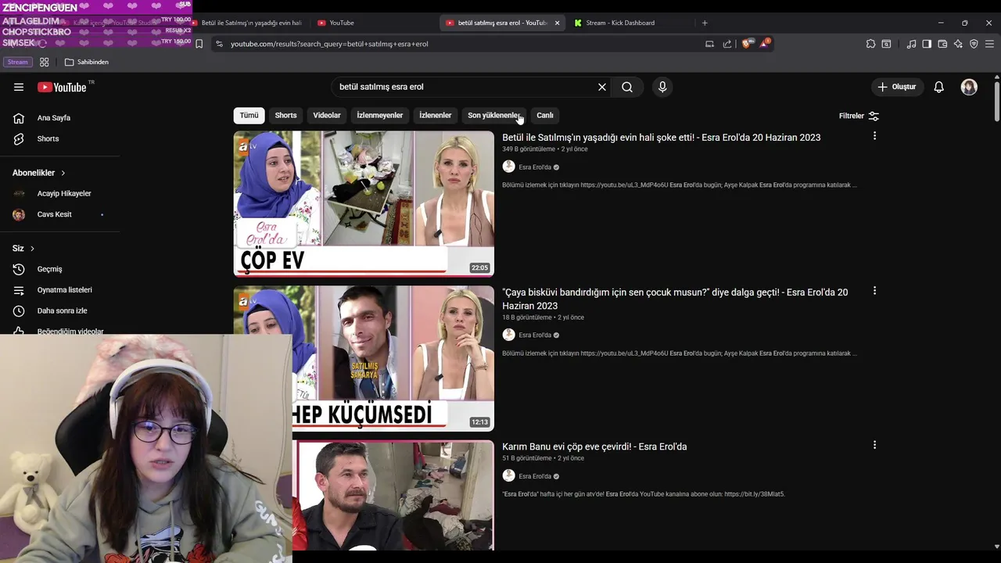Open Brave VPN shield icon
This screenshot has height=563, width=1001.
974,44
